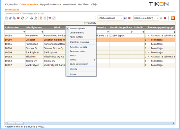Click the horizontal scrollbar thumb

tap(16, 123)
